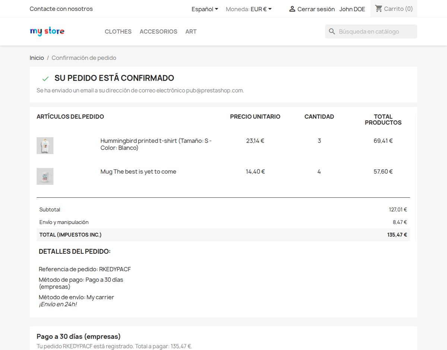
Task: Click the 14,40 € unit price
Action: point(255,172)
